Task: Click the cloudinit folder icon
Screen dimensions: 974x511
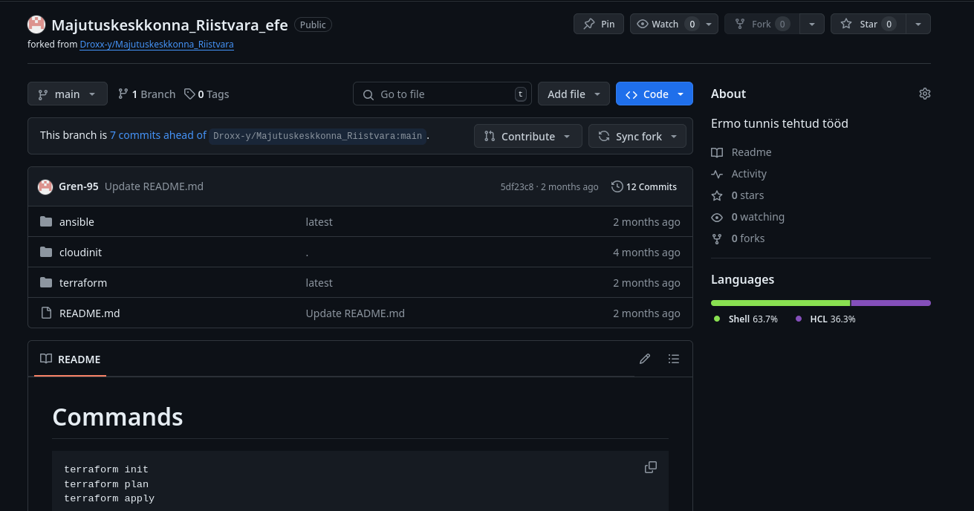Action: tap(46, 253)
